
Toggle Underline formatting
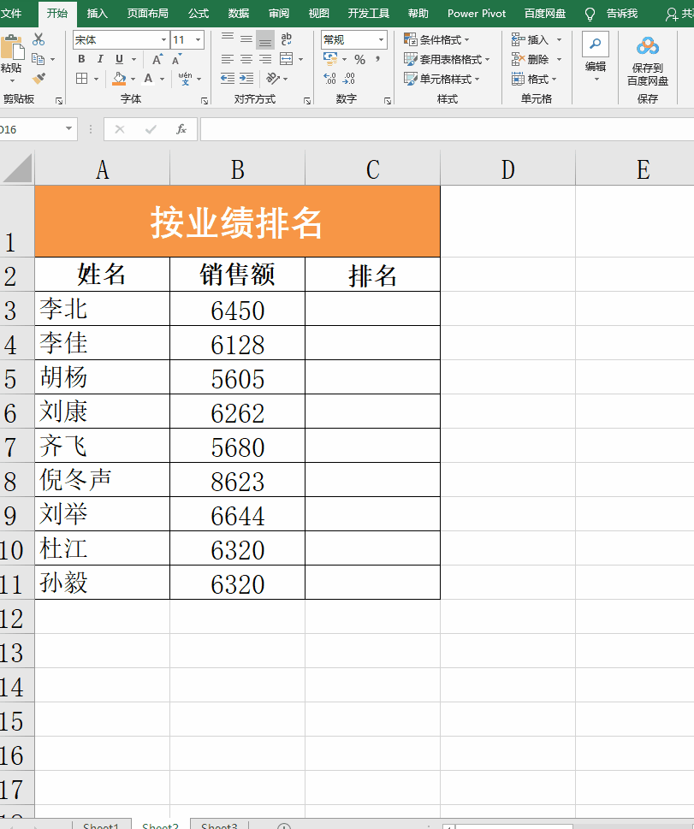tap(119, 59)
